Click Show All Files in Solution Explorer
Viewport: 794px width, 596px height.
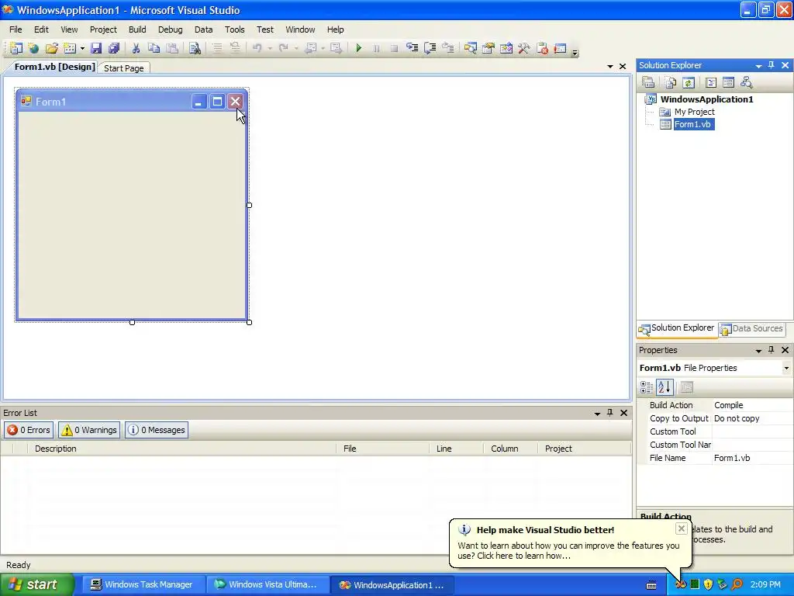670,82
